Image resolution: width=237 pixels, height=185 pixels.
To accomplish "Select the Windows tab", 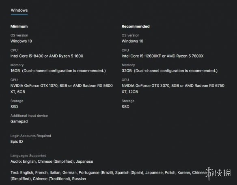I will coord(19,10).
